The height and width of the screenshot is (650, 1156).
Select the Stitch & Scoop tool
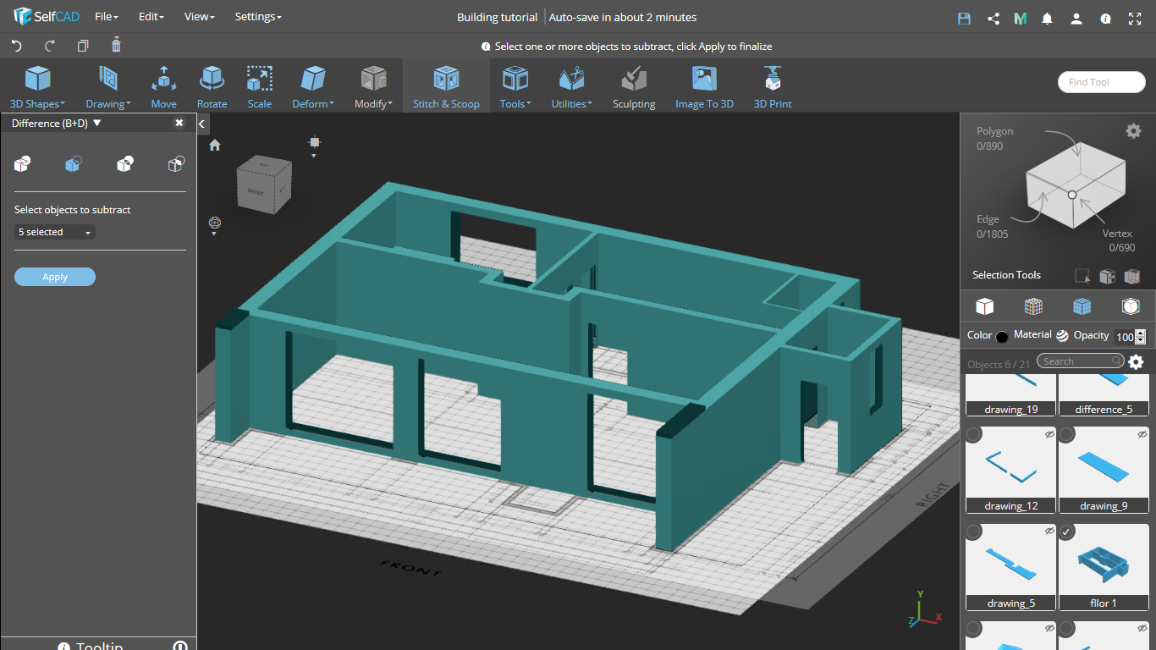446,86
